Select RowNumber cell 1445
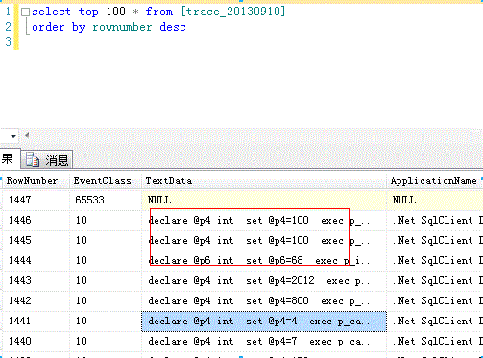483x358 pixels. click(x=36, y=241)
